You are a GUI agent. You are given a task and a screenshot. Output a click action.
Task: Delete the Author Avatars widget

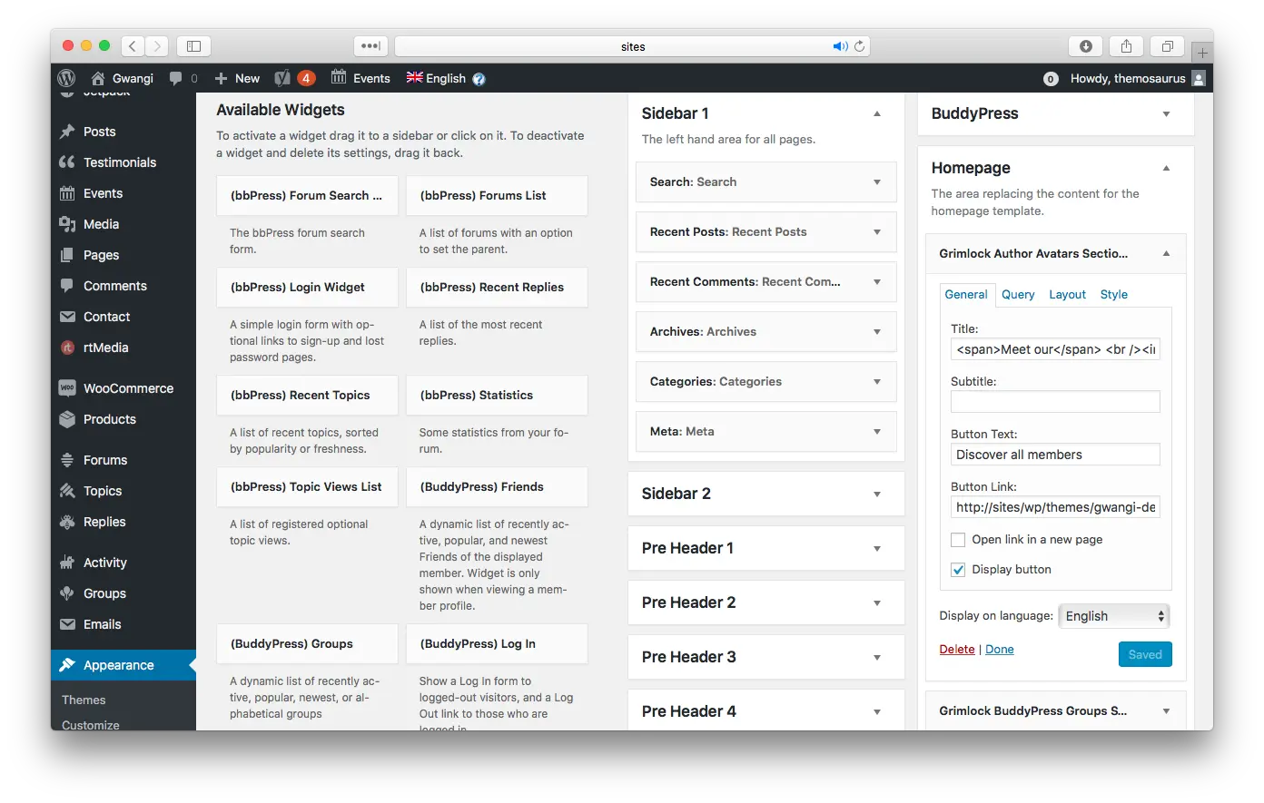(x=957, y=650)
